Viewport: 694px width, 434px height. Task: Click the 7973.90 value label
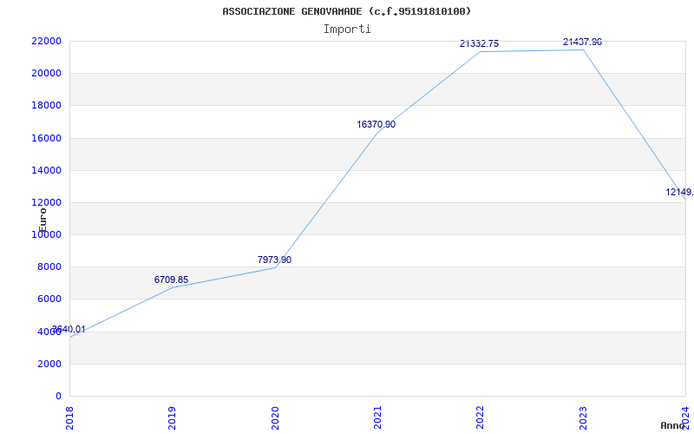pos(274,260)
